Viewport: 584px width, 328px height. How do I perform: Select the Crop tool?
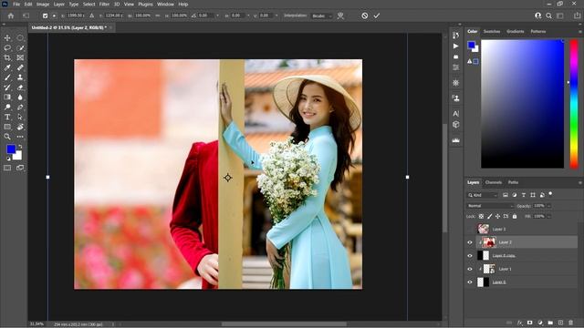7,57
